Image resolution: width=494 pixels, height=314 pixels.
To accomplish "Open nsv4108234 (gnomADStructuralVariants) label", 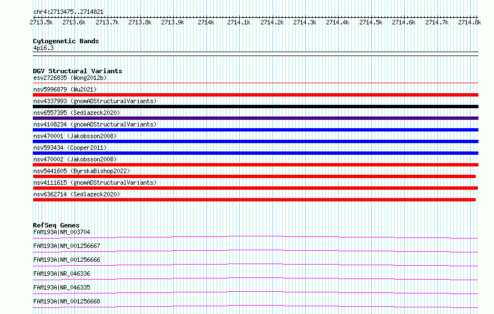I will 95,124.
